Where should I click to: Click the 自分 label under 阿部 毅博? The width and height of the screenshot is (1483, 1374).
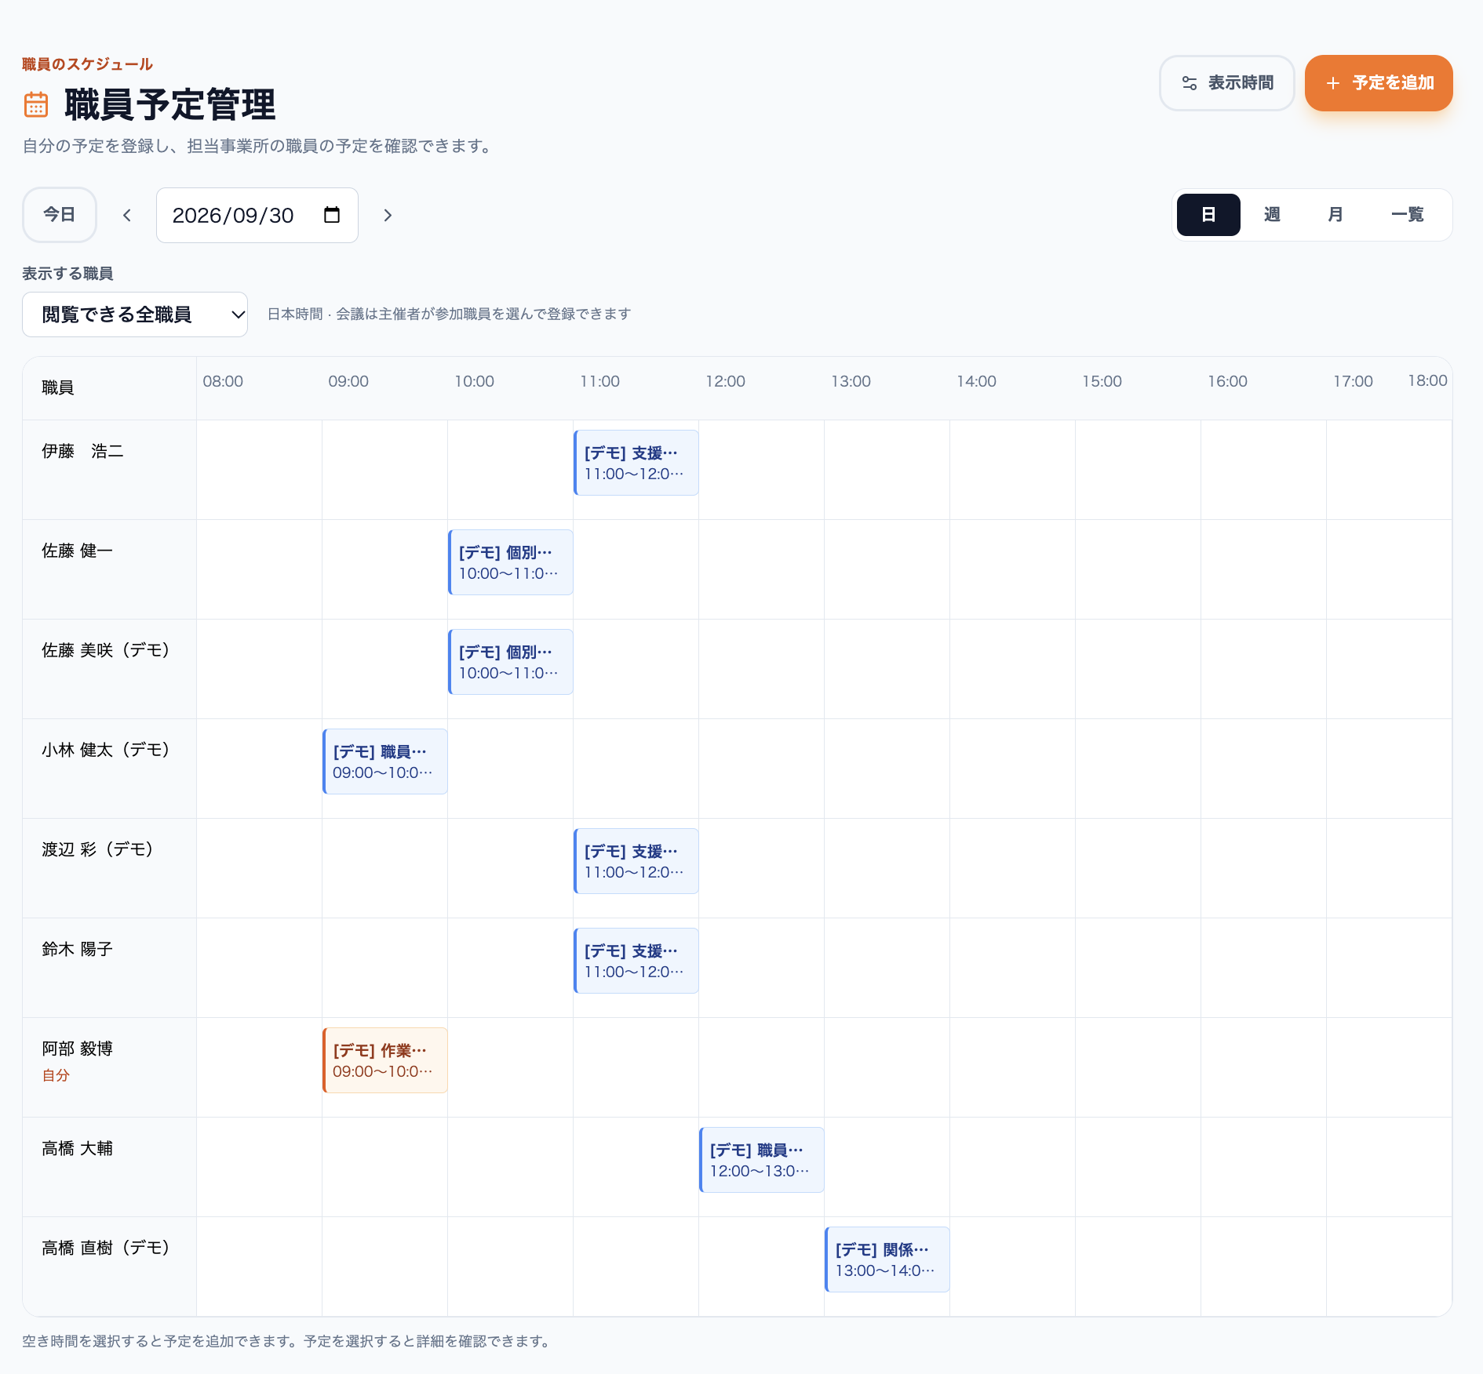click(x=56, y=1075)
